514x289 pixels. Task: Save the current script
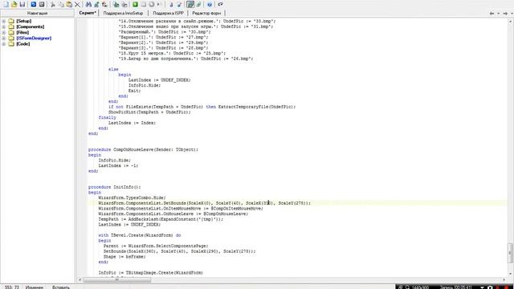pyautogui.click(x=22, y=4)
